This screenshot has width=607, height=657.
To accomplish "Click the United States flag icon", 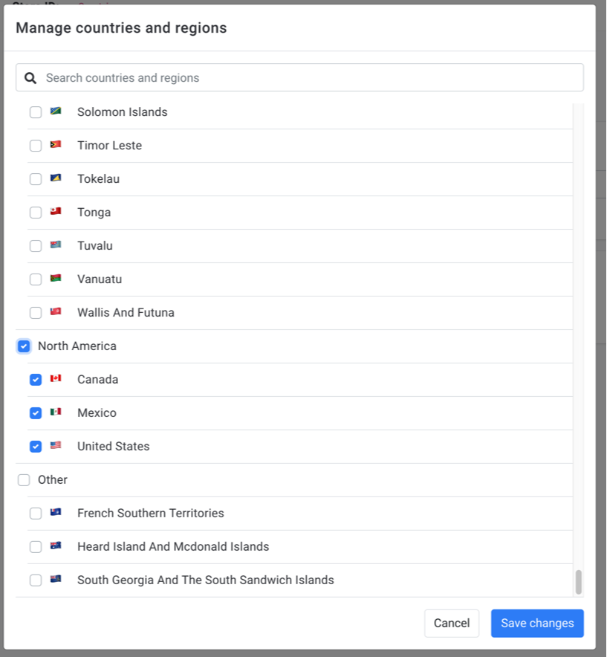I will tap(56, 445).
